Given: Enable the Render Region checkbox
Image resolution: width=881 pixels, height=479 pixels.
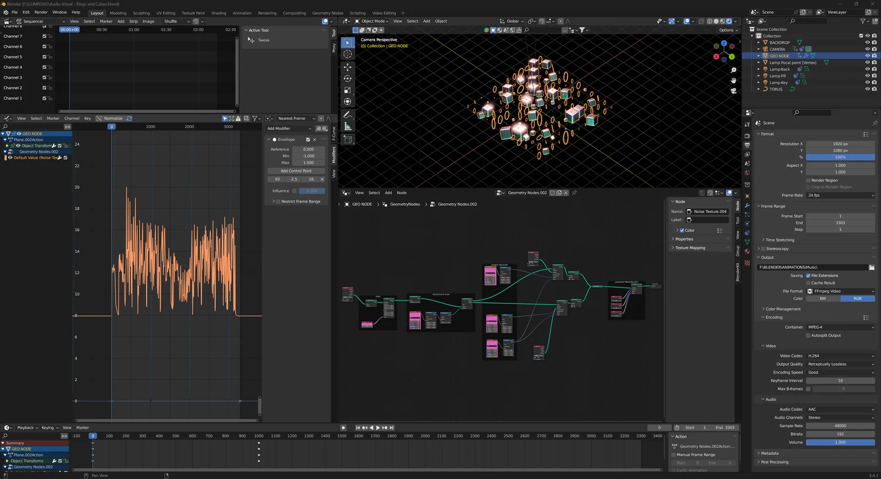Looking at the screenshot, I should point(808,180).
